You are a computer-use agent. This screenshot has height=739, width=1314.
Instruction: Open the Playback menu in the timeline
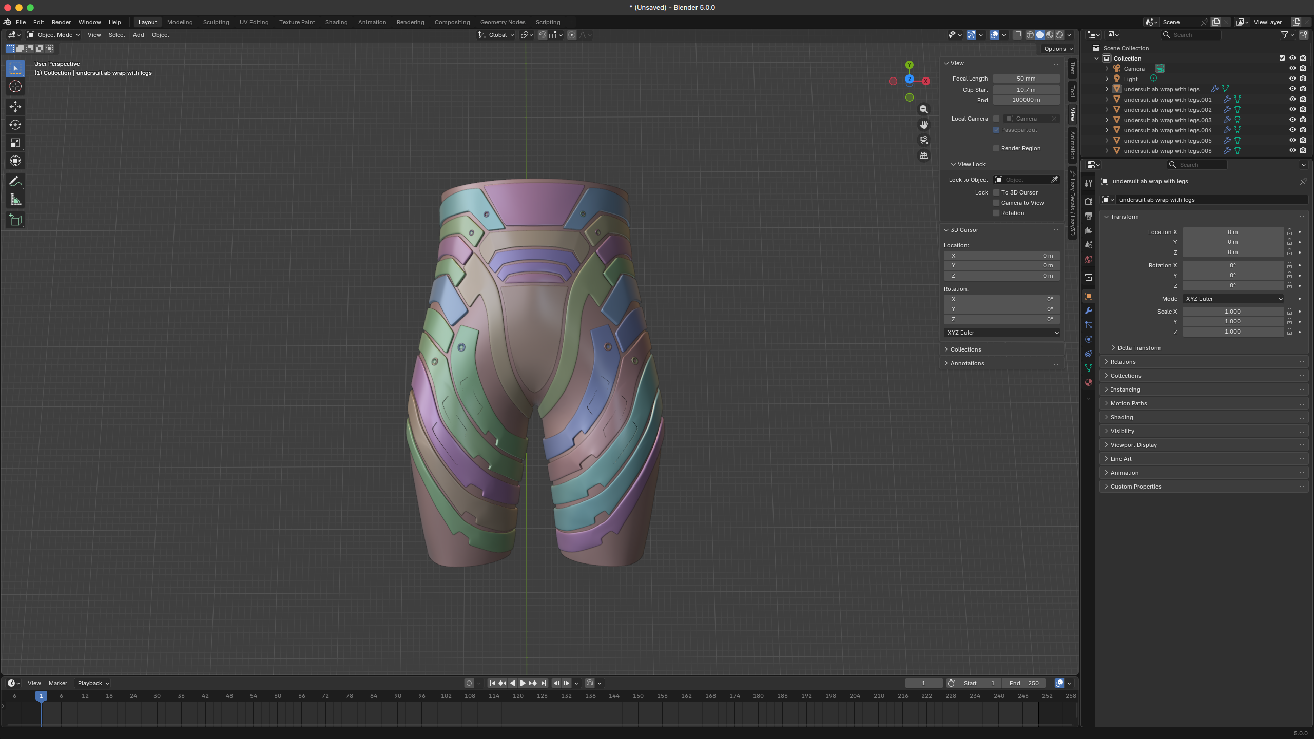[x=92, y=683]
